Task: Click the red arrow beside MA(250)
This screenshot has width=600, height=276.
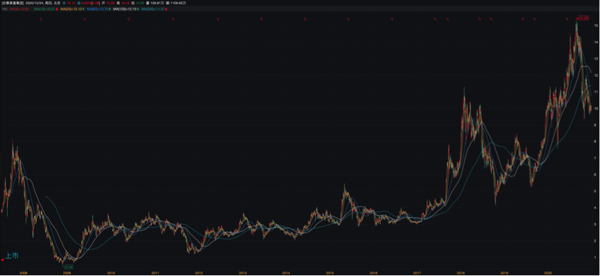Action: [x=166, y=9]
